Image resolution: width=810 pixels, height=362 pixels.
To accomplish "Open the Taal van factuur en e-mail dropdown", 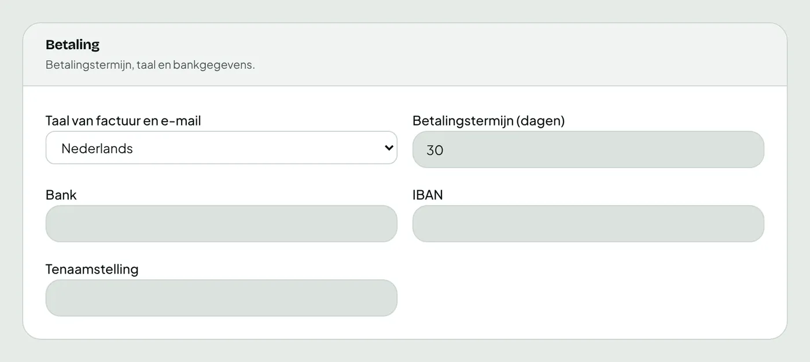I will [x=221, y=148].
